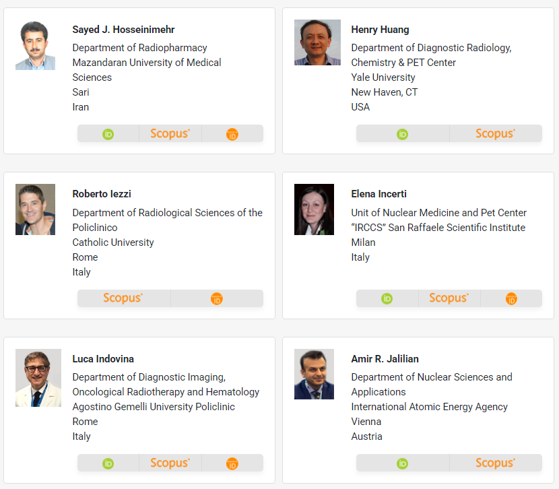Open Henry Huang's green ORCID icon
559x489 pixels.
point(403,134)
